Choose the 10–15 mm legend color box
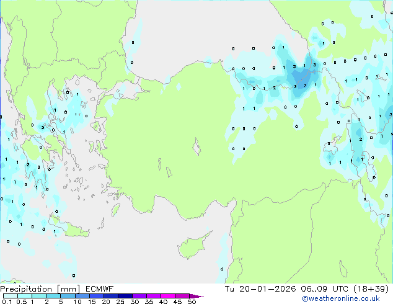The image size is (393, 304). [x=82, y=296]
